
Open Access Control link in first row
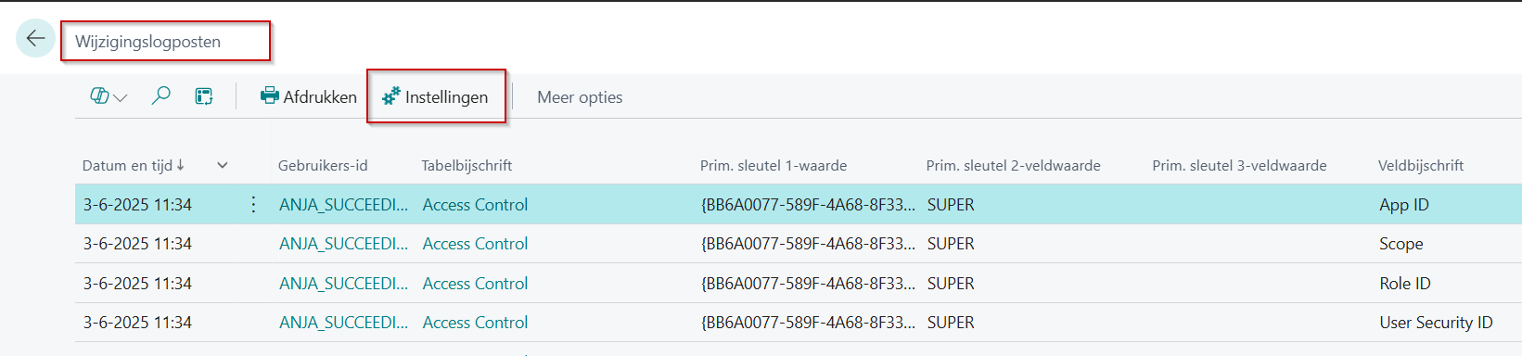point(475,205)
